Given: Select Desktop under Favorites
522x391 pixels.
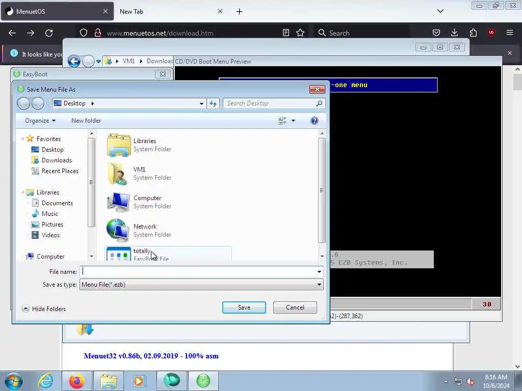Looking at the screenshot, I should click(53, 150).
